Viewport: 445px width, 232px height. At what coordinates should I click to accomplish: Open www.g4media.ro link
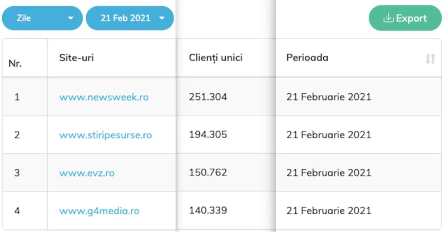point(100,211)
